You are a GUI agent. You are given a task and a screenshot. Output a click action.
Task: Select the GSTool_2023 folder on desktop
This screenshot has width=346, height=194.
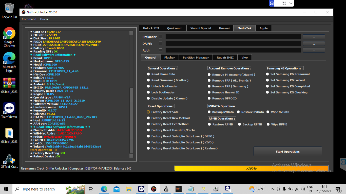[9, 136]
